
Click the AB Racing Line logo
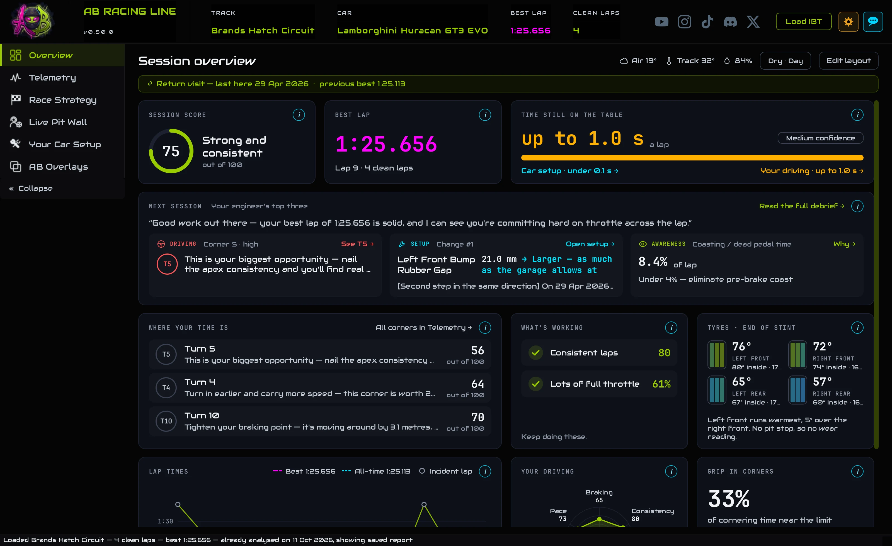pos(33,21)
